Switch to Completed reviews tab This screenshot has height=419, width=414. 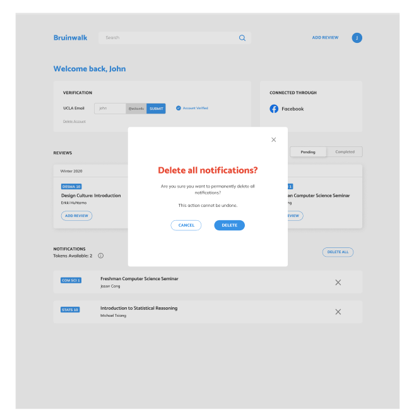click(345, 152)
